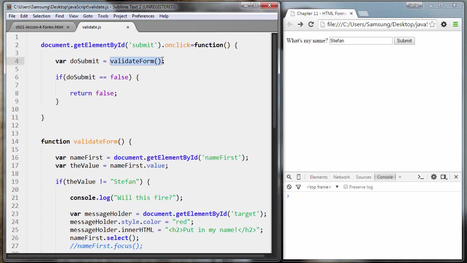
Task: Close the Chapter 11 HTML Forms browser tab
Action: pos(351,14)
